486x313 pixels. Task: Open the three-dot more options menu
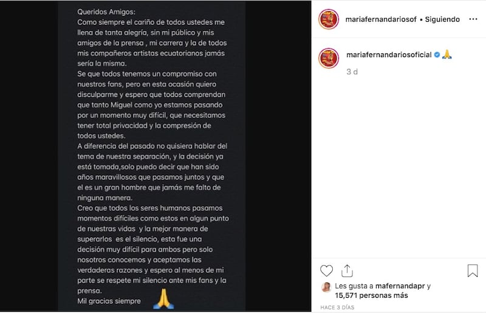(x=473, y=19)
